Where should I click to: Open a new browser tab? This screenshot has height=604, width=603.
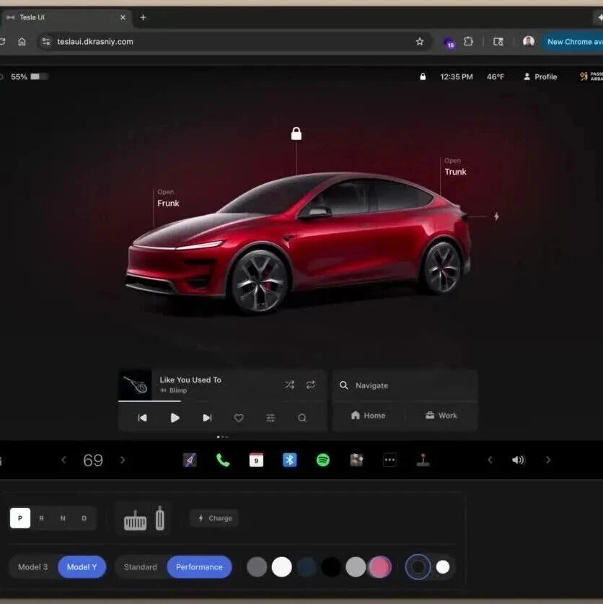(143, 17)
